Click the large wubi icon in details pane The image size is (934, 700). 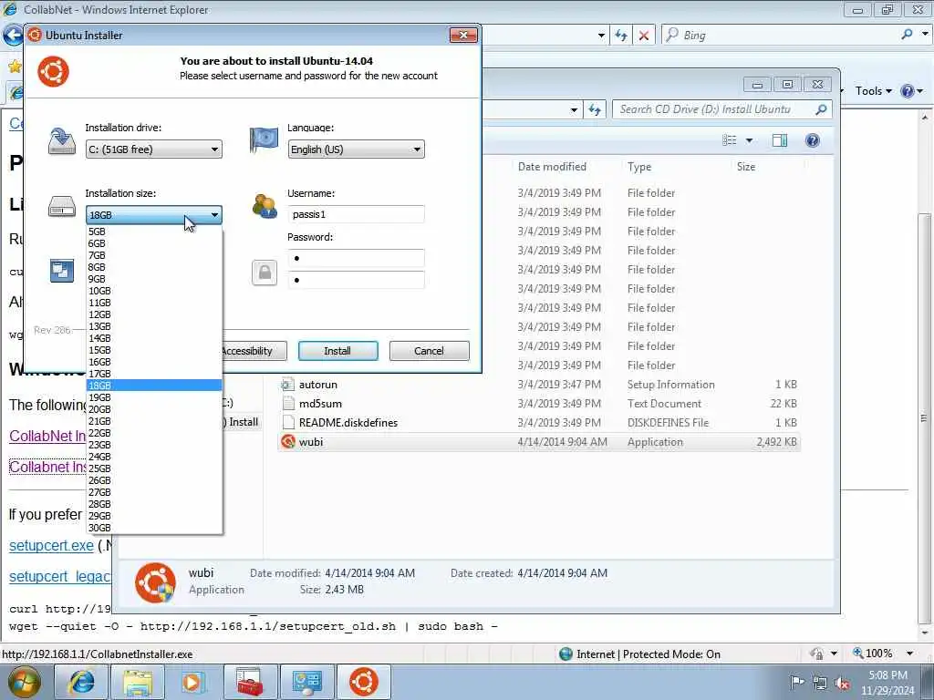tap(155, 582)
